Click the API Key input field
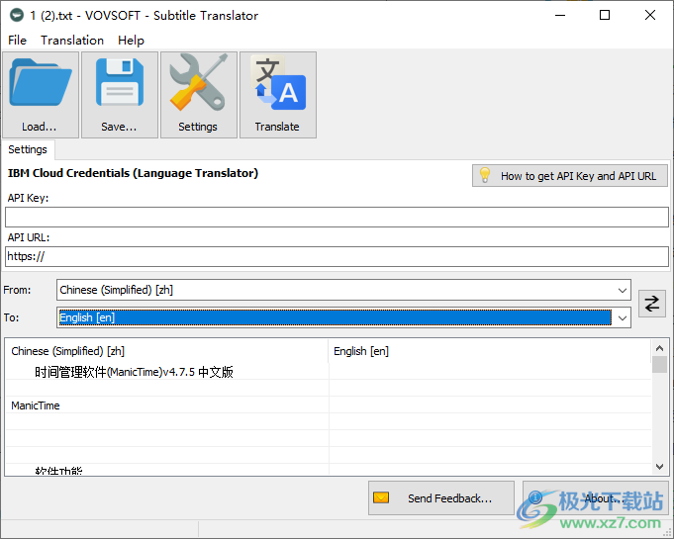 (x=337, y=217)
